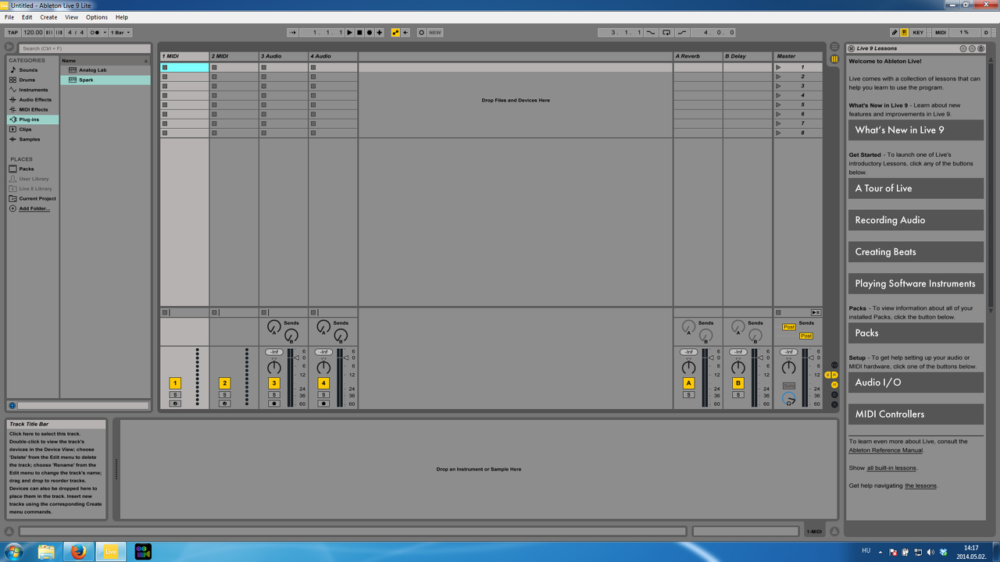Click the tempo field showing 120.00
This screenshot has height=562, width=1000.
[x=33, y=33]
